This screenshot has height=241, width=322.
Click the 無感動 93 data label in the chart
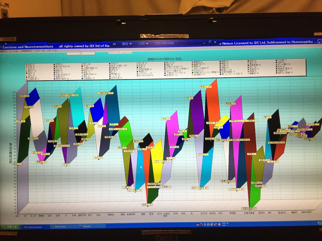click(230, 104)
